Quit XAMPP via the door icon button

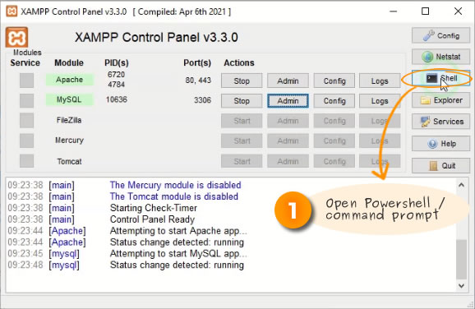point(440,165)
